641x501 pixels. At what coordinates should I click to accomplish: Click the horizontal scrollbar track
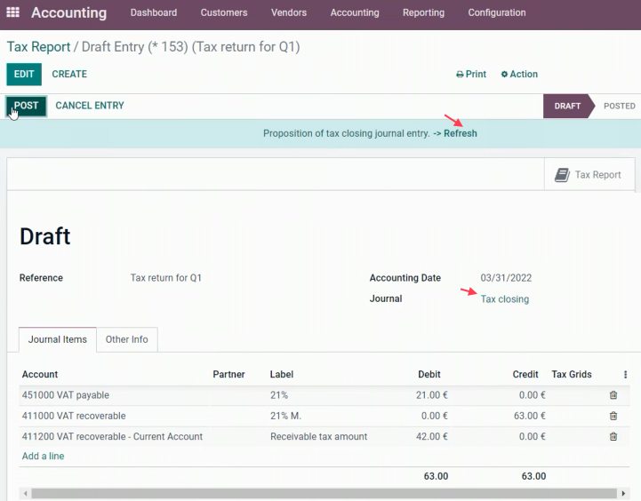(324, 493)
